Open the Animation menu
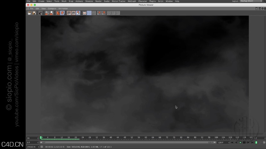The width and height of the screenshot is (266, 149). click(x=63, y=8)
